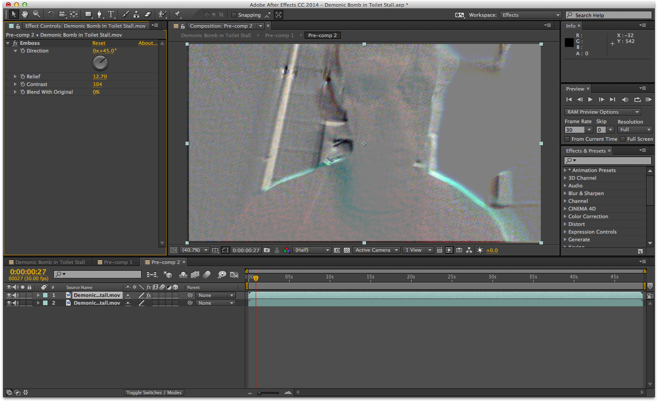Open layer 1 Parent None dropdown
The height and width of the screenshot is (402, 658).
pos(216,295)
